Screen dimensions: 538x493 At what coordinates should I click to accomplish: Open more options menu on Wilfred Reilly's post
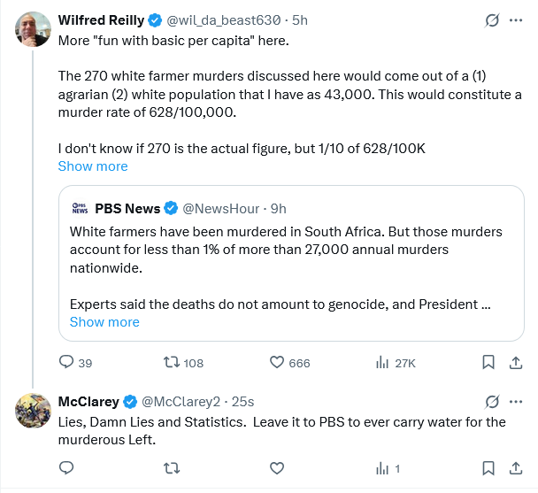click(x=516, y=19)
